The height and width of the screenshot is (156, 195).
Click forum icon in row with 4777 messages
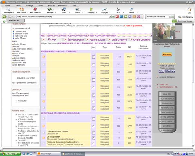point(44,126)
